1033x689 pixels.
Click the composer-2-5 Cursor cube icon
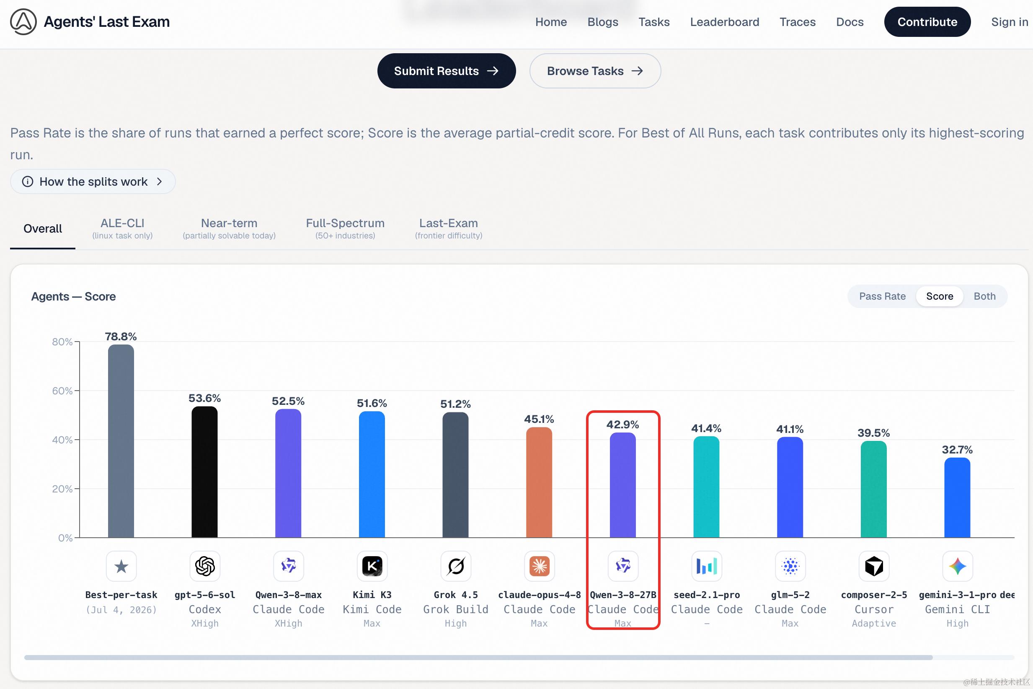click(874, 566)
